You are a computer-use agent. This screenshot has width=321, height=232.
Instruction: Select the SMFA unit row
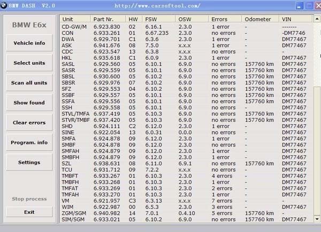pyautogui.click(x=186, y=138)
